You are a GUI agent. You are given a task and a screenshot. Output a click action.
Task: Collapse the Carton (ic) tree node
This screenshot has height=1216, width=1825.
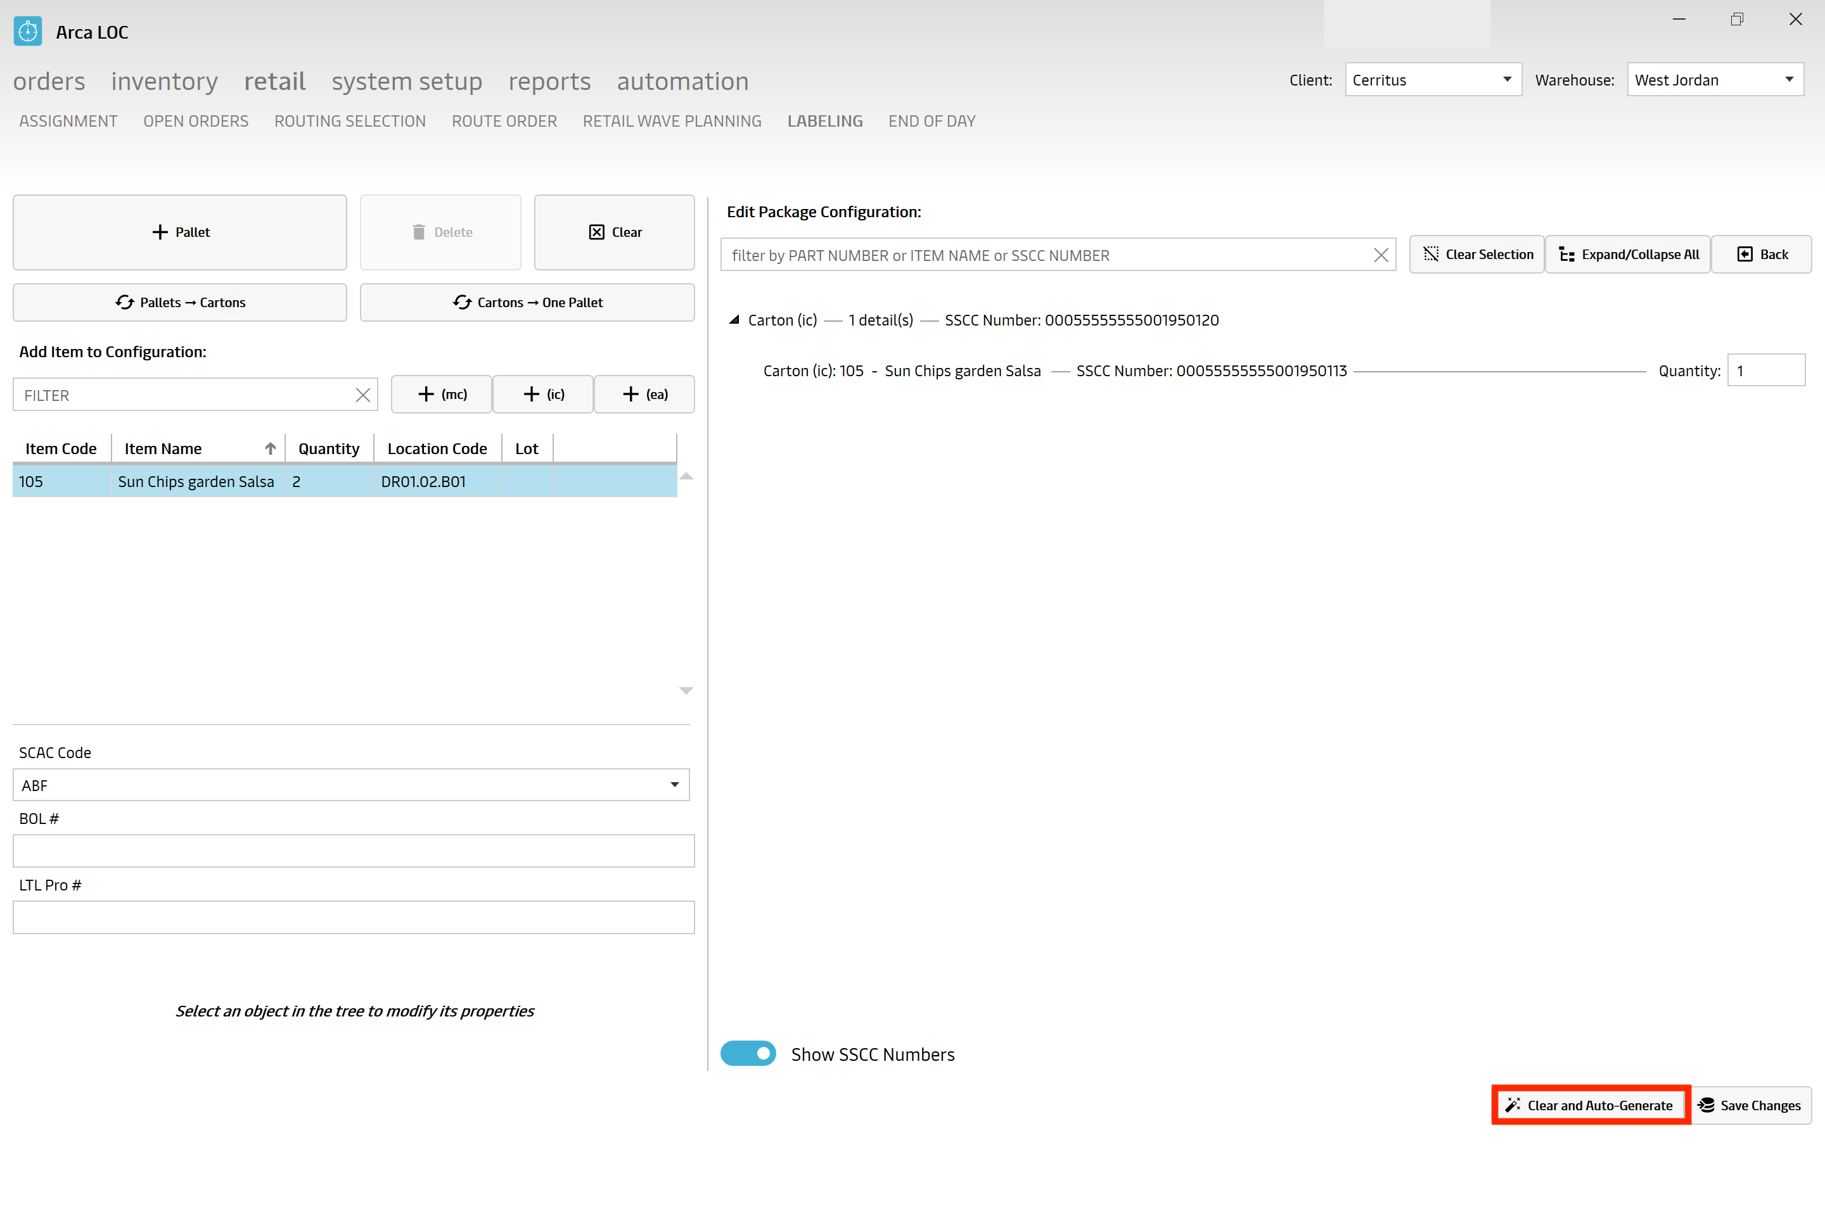pyautogui.click(x=734, y=319)
